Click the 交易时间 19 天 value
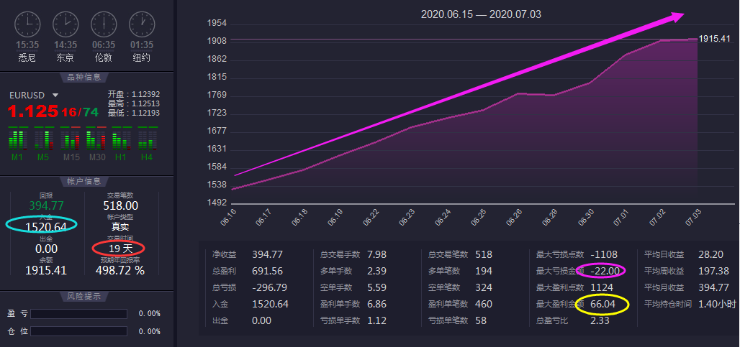 pos(120,248)
